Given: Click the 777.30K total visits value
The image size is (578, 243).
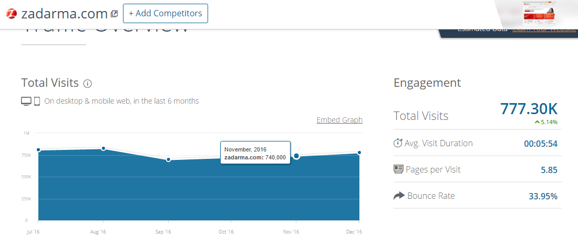Looking at the screenshot, I should click(x=529, y=109).
